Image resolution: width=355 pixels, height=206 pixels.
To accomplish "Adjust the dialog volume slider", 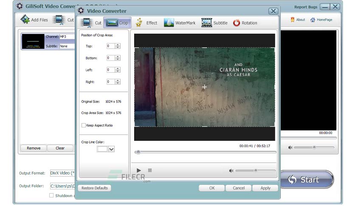I will (256, 170).
